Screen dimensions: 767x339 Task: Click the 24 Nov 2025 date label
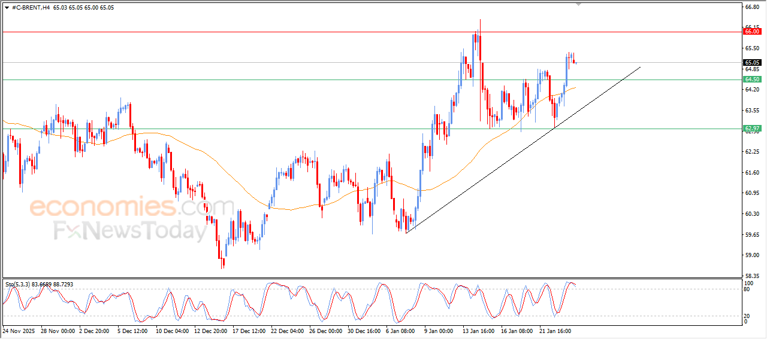19,331
